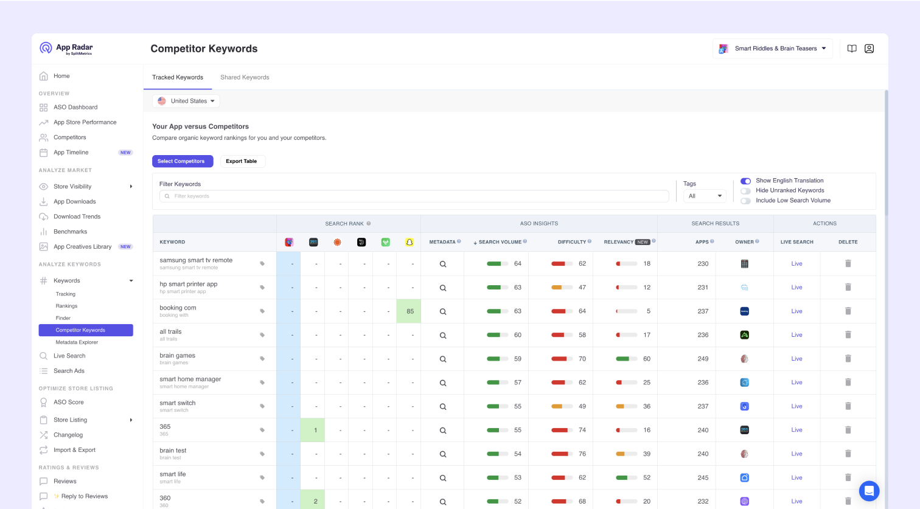Click the Snapchat competitor column icon
This screenshot has width=920, height=509.
pyautogui.click(x=409, y=242)
